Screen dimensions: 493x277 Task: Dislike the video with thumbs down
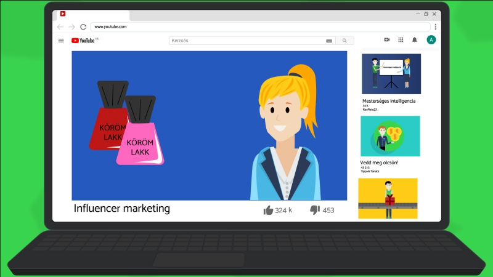314,210
